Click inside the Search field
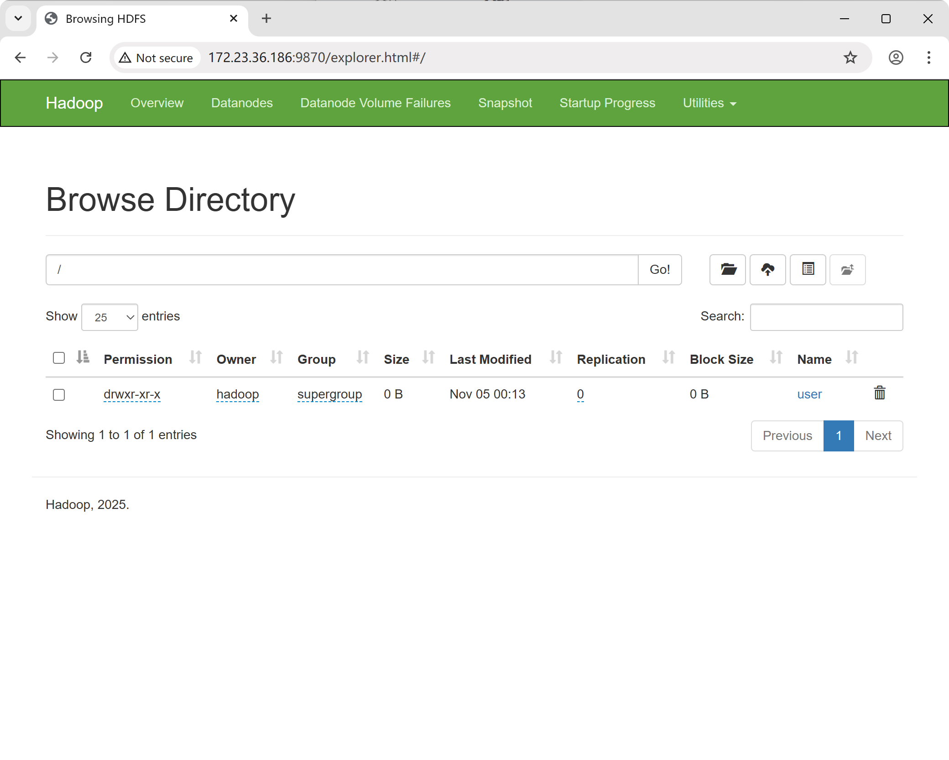The image size is (949, 760). tap(826, 317)
